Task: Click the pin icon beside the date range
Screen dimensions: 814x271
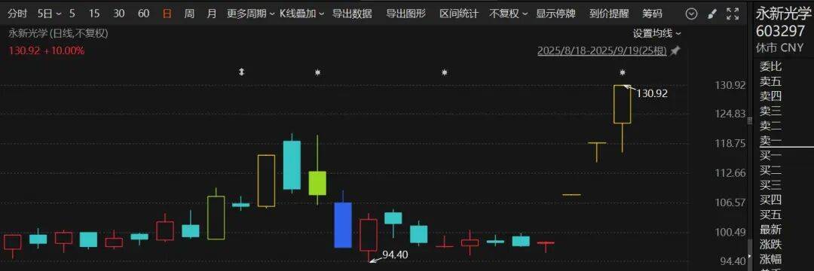Action: (x=675, y=50)
